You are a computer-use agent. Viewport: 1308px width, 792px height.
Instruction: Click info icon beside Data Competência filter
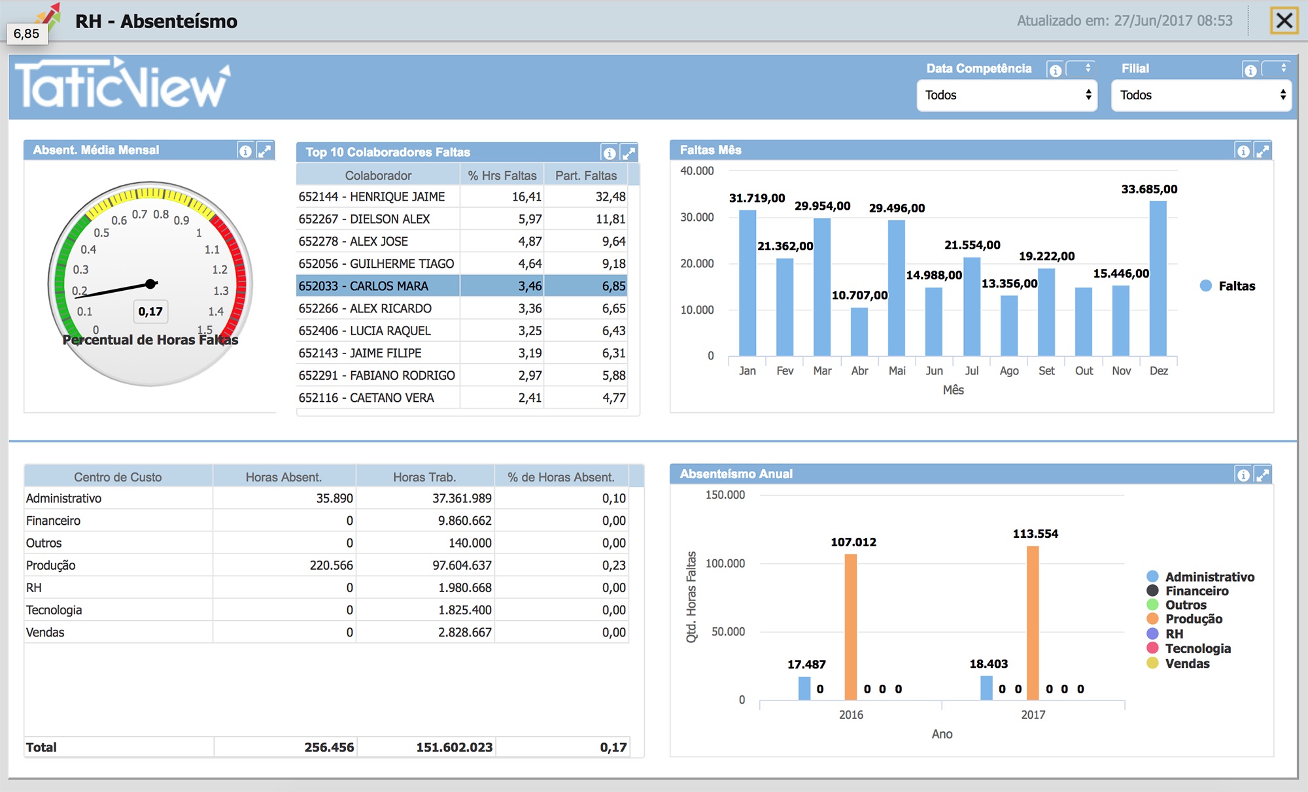pos(1055,71)
